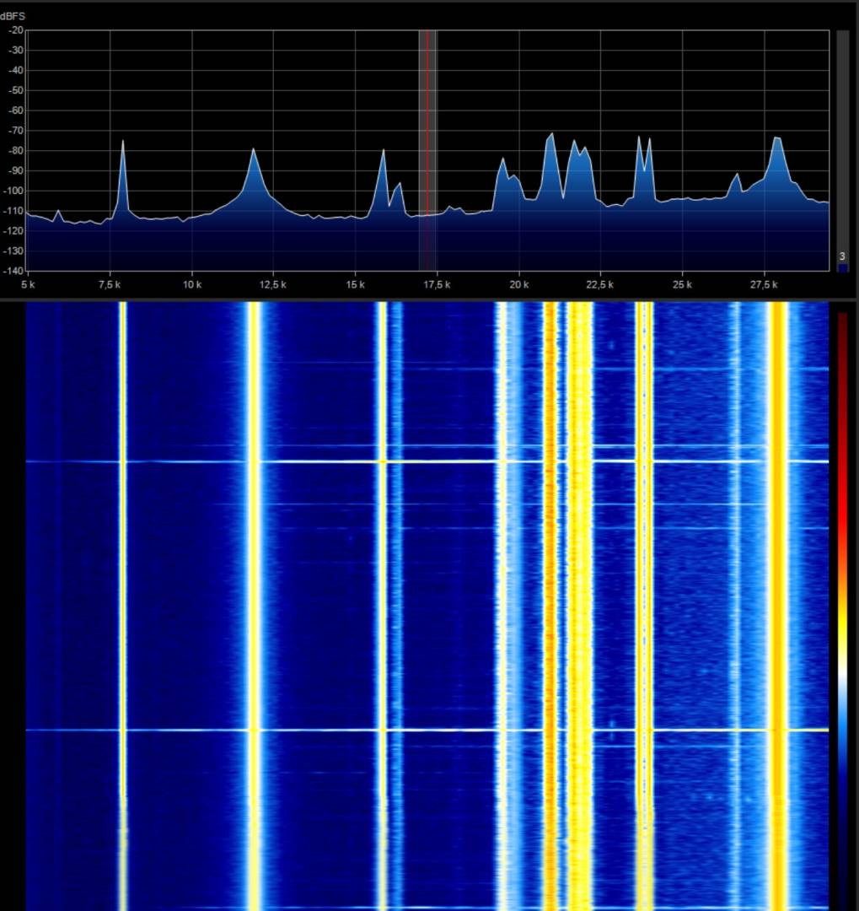Click the broad spectrum peak near 12 k

[x=253, y=152]
